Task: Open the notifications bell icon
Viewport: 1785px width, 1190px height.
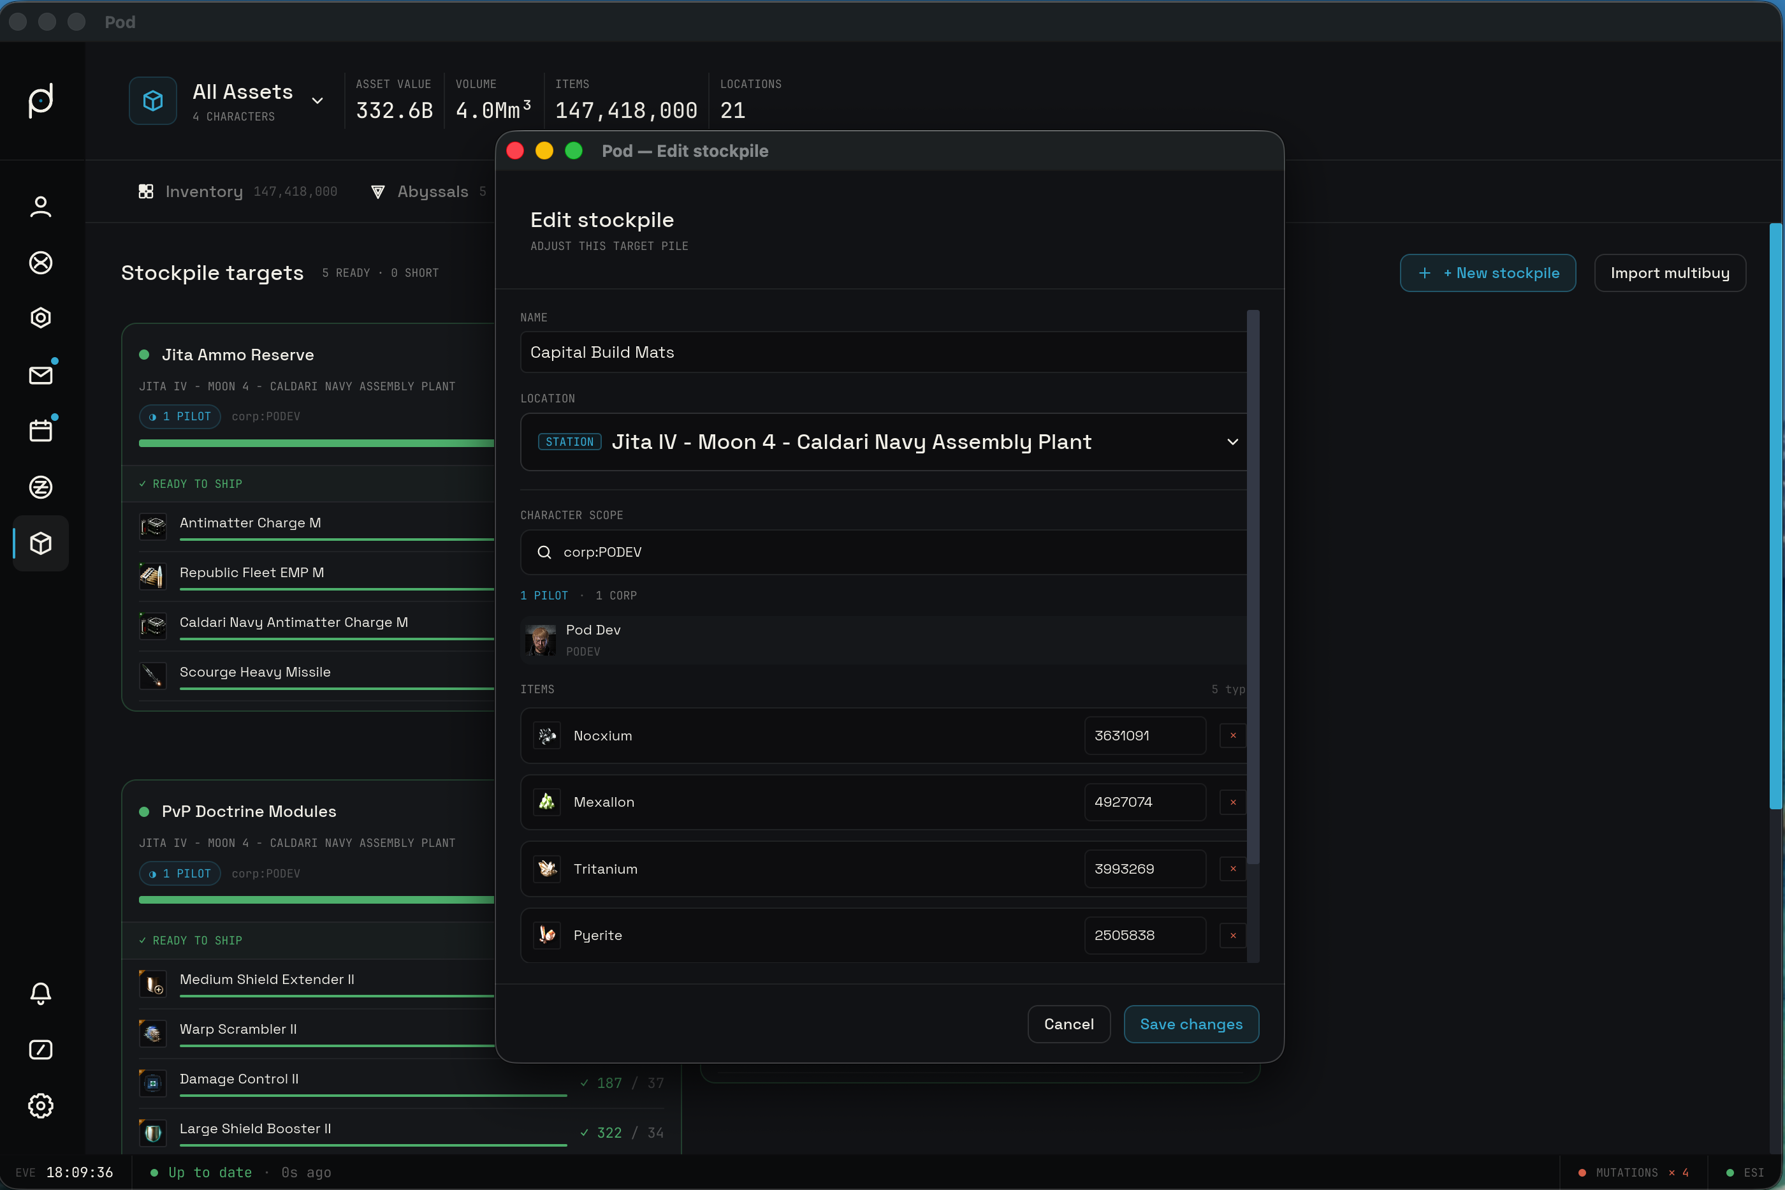Action: 41,994
